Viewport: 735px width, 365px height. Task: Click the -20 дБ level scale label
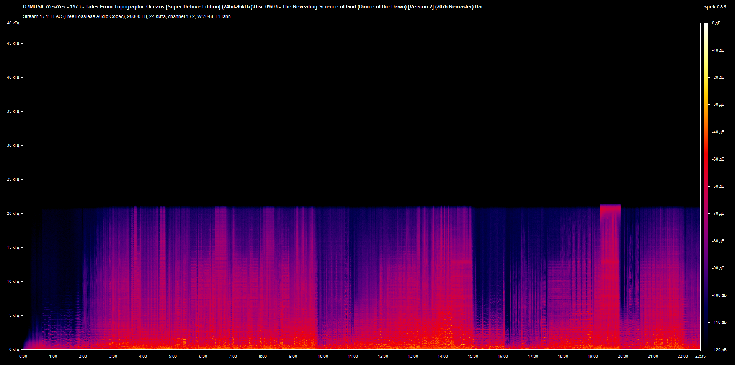click(x=718, y=78)
